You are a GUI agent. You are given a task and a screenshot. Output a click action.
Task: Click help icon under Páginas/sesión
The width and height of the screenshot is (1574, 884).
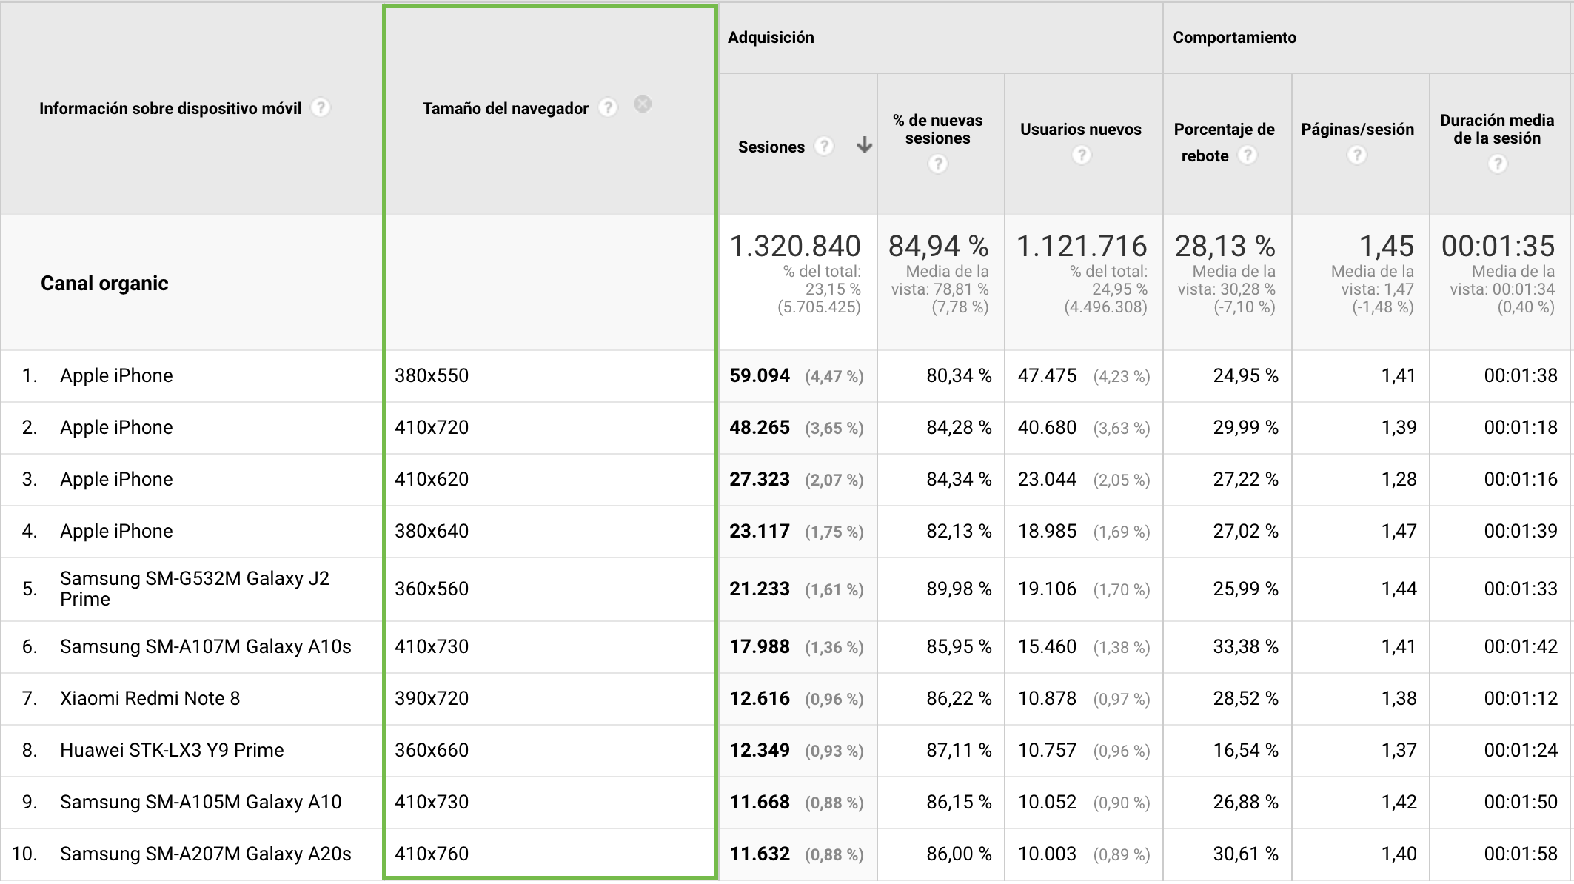coord(1356,155)
